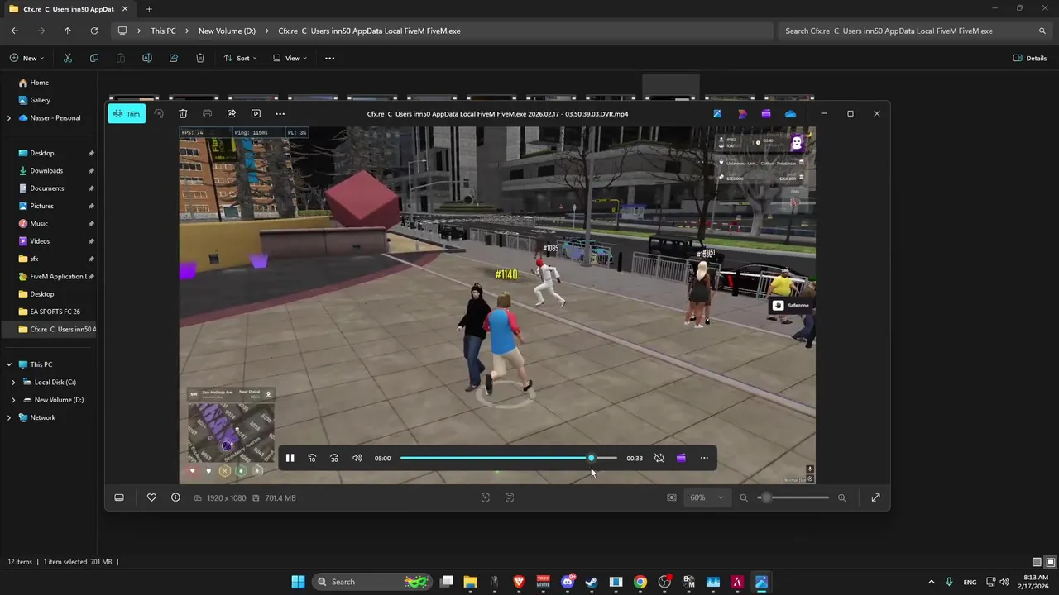
Task: Mute the video volume
Action: point(357,458)
